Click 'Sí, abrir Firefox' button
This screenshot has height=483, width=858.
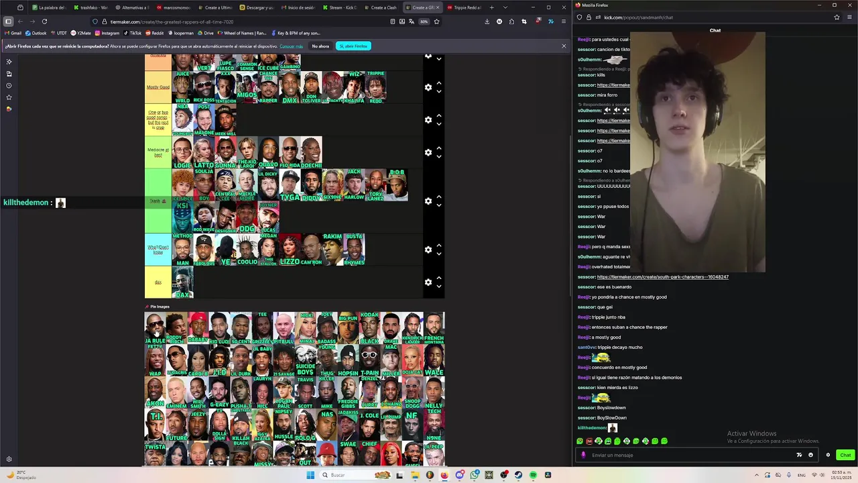pos(353,46)
